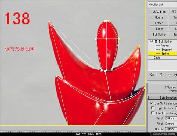Click the Lattice modifier button
Viewport: 177px width, 136px height.
pyautogui.click(x=159, y=23)
